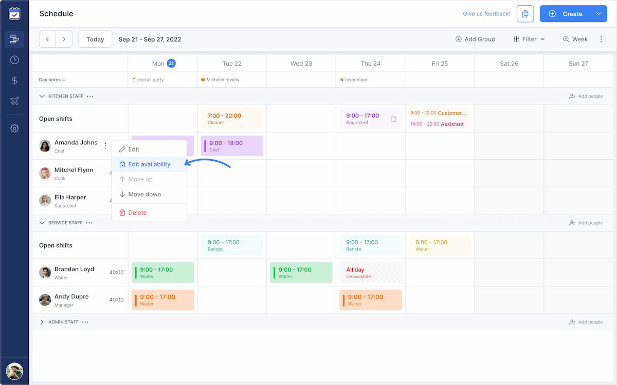Viewport: 617px width, 385px height.
Task: Click the copy schedule clipboard icon
Action: [x=525, y=14]
